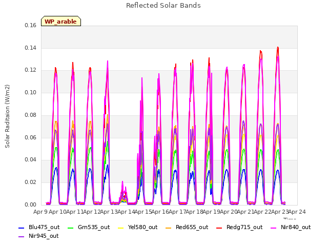Click the red Redg715_out legend swatch
Screen dimensions: 328x246
point(219,228)
